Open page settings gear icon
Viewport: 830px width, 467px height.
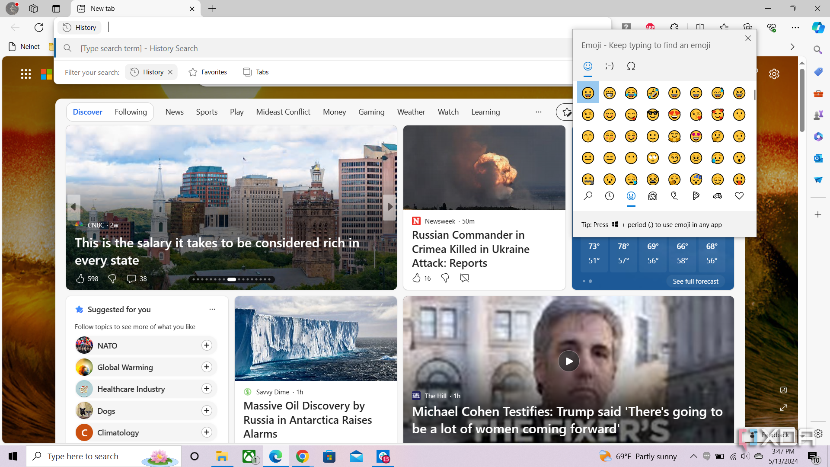774,74
